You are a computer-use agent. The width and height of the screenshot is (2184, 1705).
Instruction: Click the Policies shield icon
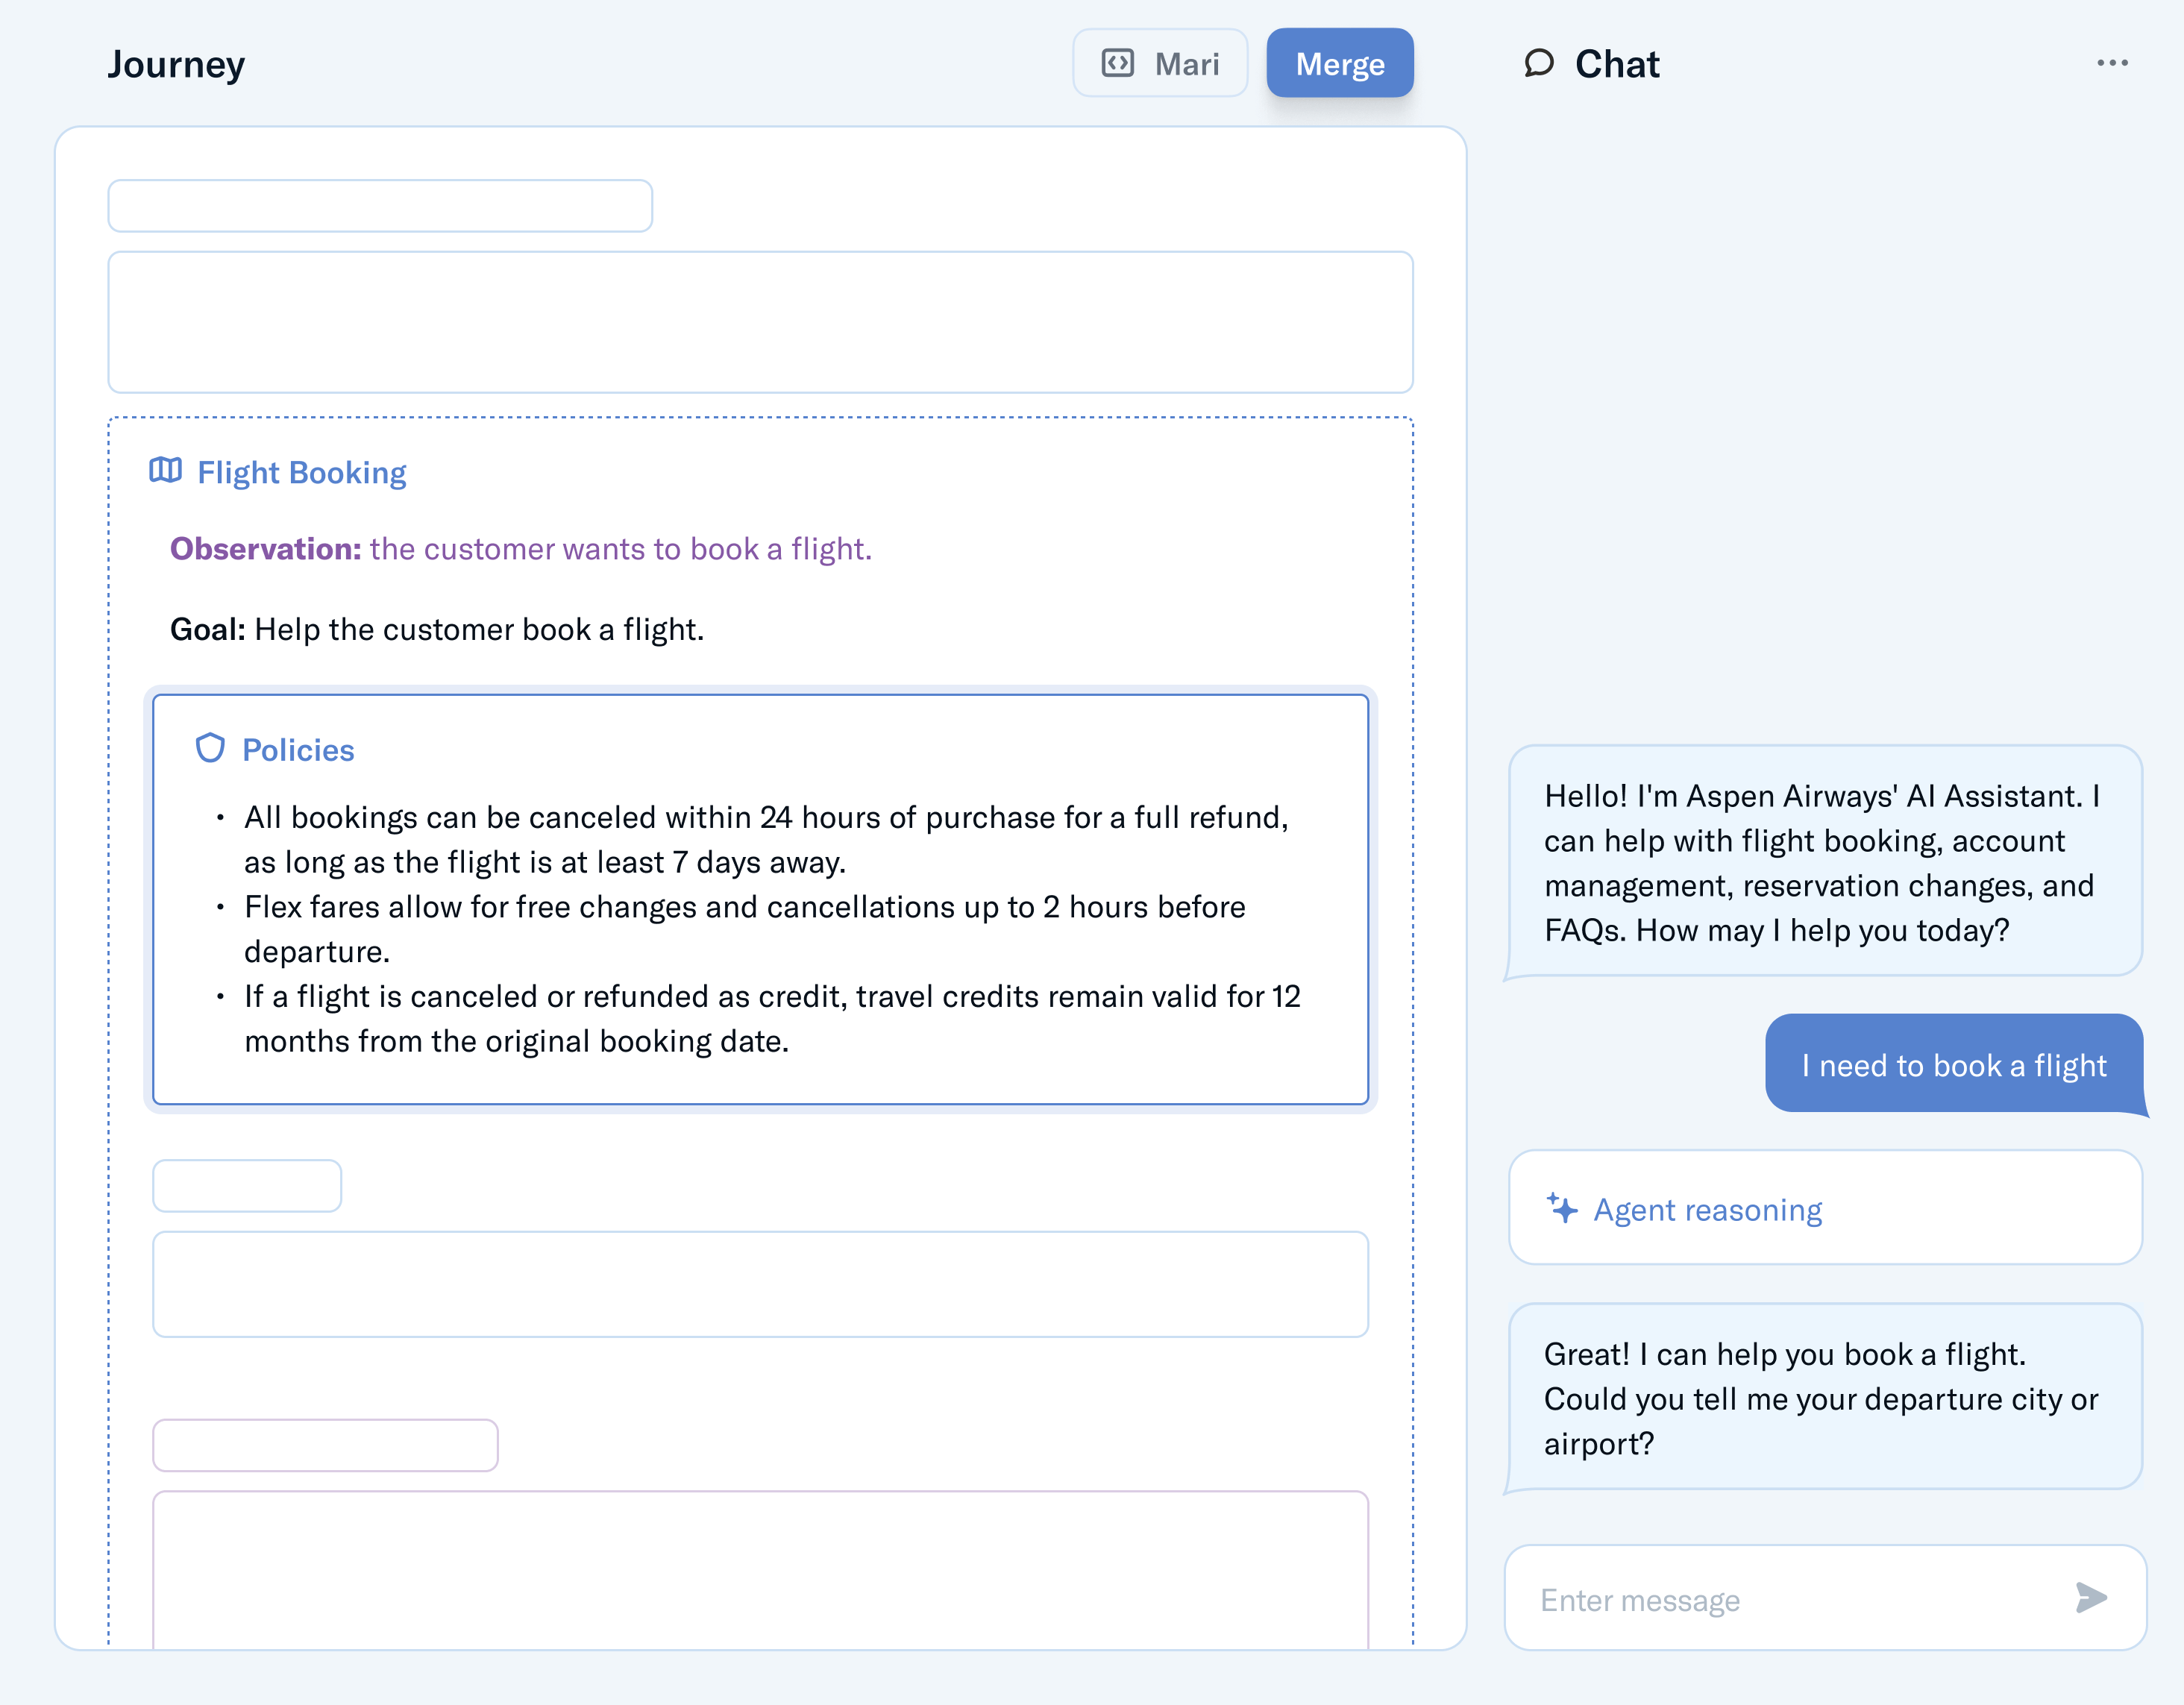pyautogui.click(x=210, y=749)
